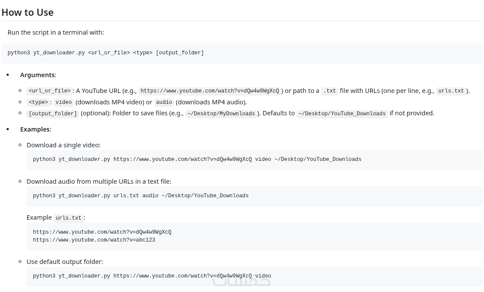Click the "video" inline code option

click(x=64, y=103)
